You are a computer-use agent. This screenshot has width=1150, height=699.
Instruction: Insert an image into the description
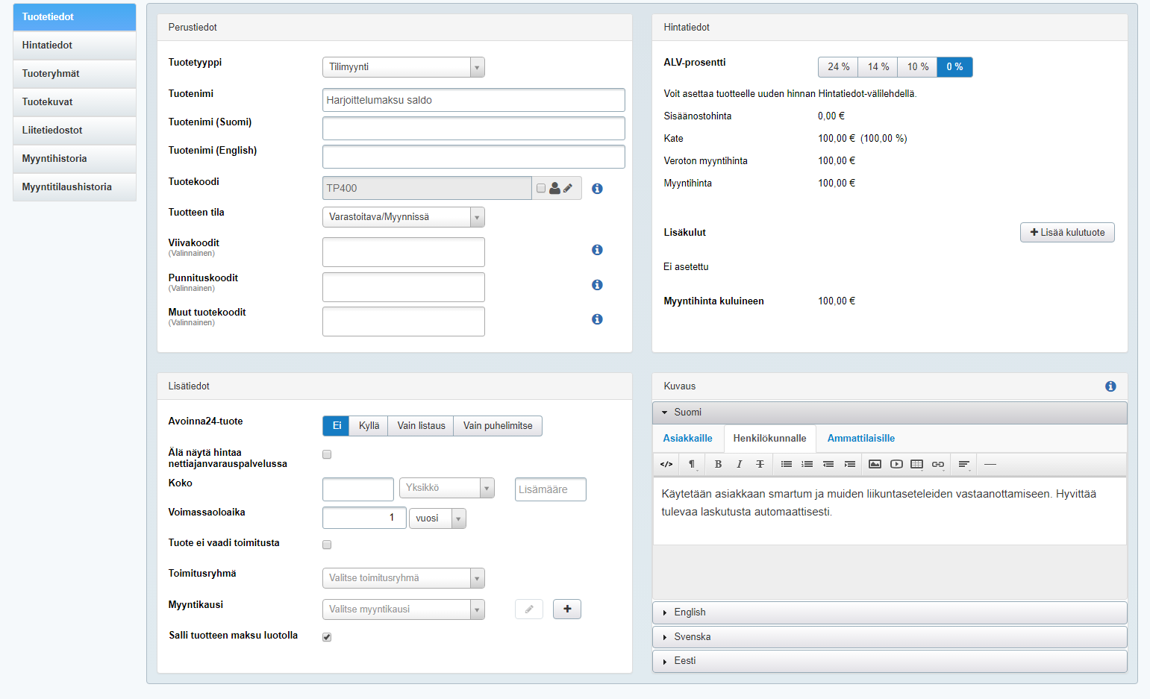click(x=875, y=464)
